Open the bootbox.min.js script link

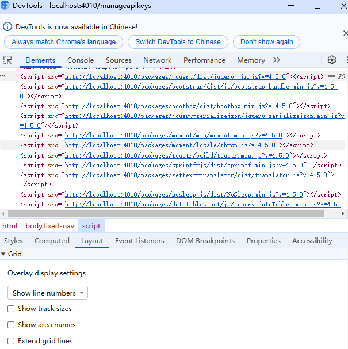tap(178, 106)
